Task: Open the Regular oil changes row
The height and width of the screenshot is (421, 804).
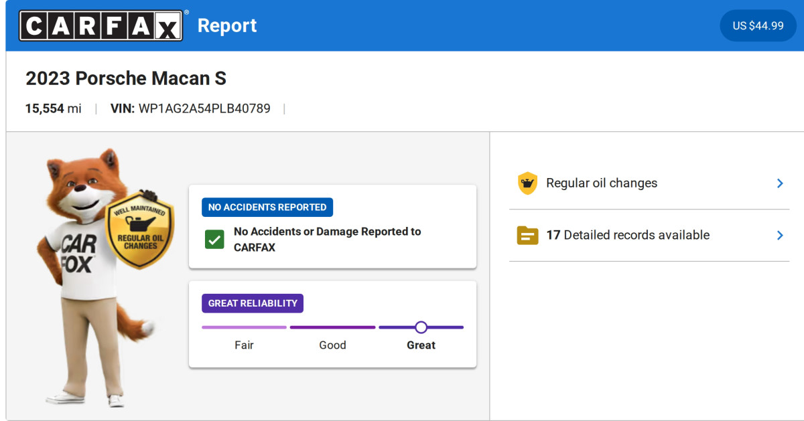Action: 602,183
